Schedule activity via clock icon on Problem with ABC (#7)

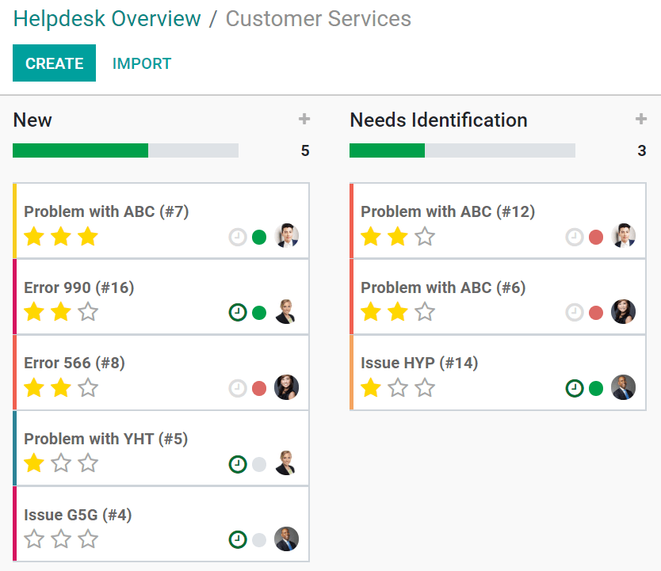point(237,237)
